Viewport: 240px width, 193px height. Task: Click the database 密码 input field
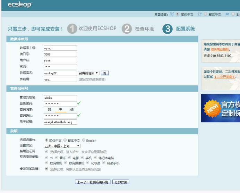pyautogui.click(x=60, y=67)
